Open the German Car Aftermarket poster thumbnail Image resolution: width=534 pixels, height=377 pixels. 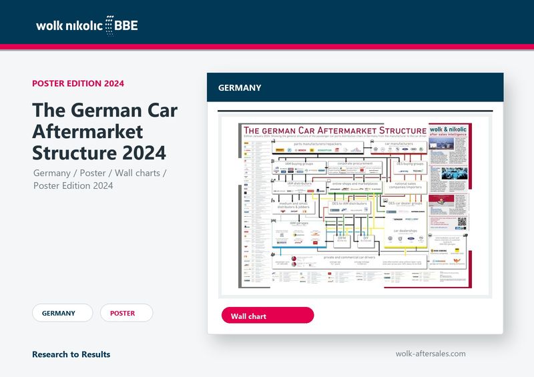(x=355, y=206)
